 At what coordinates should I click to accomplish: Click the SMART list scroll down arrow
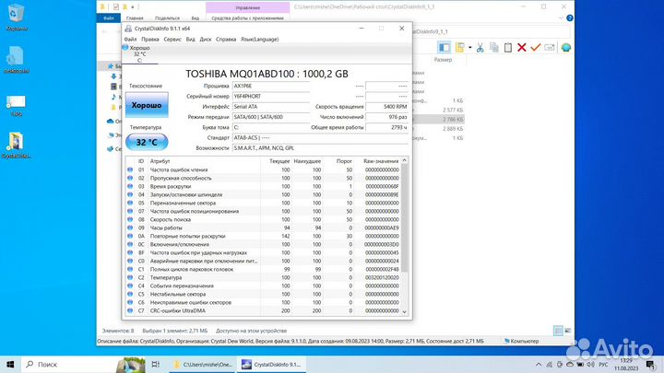[x=405, y=311]
